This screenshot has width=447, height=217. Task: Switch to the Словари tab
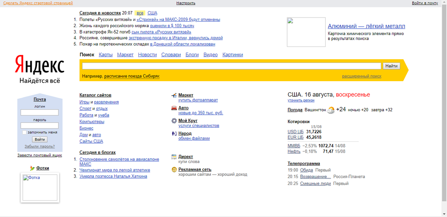171,55
